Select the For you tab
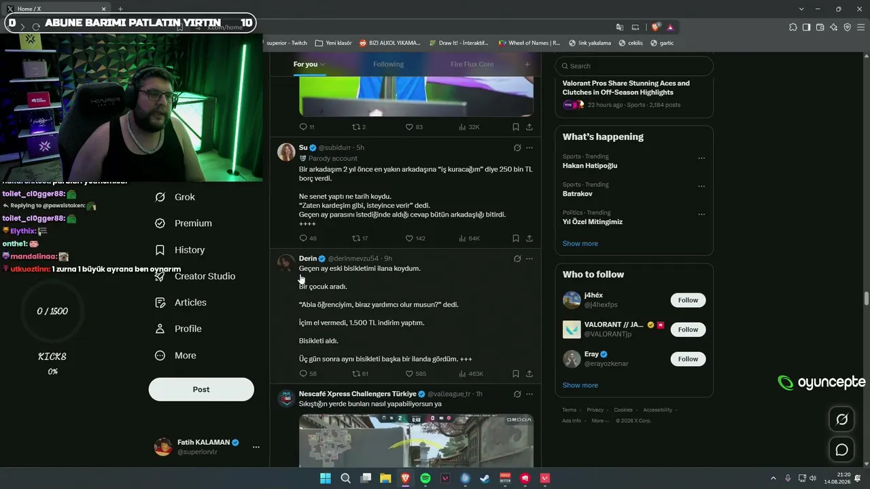This screenshot has height=489, width=870. (305, 65)
